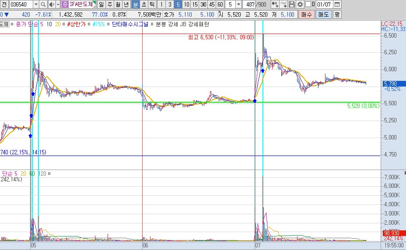The height and width of the screenshot is (250, 406).
Task: Click the time display 19:55:00
Action: click(x=393, y=245)
